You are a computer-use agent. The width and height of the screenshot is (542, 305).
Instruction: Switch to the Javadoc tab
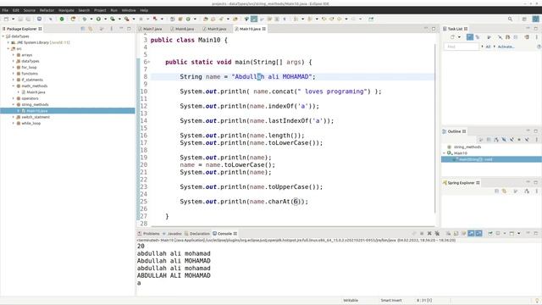pos(172,234)
